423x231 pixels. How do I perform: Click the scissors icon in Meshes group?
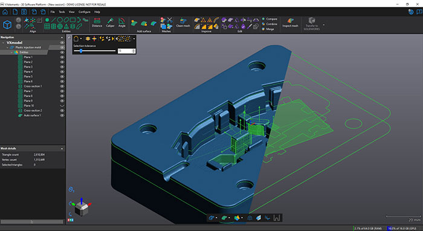169,20
